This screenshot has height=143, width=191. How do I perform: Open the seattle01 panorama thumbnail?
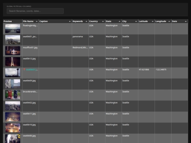click(13, 40)
